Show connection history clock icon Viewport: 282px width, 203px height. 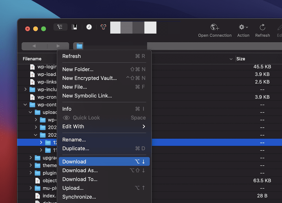(x=89, y=27)
